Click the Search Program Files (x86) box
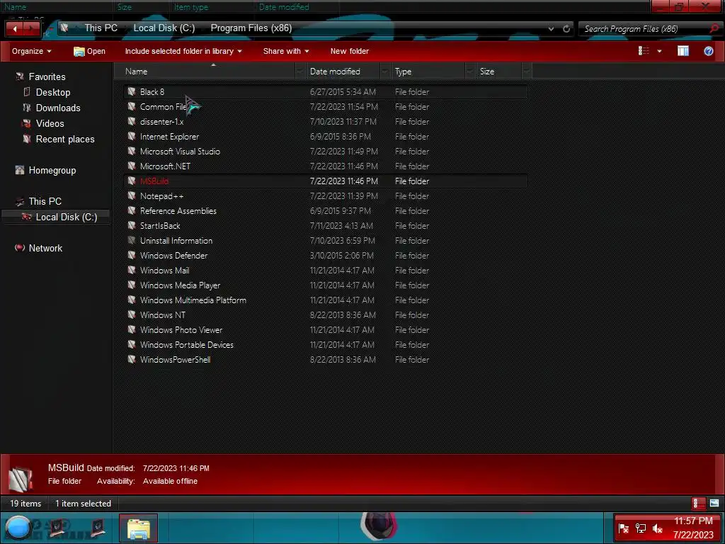This screenshot has height=544, width=725. [x=645, y=28]
